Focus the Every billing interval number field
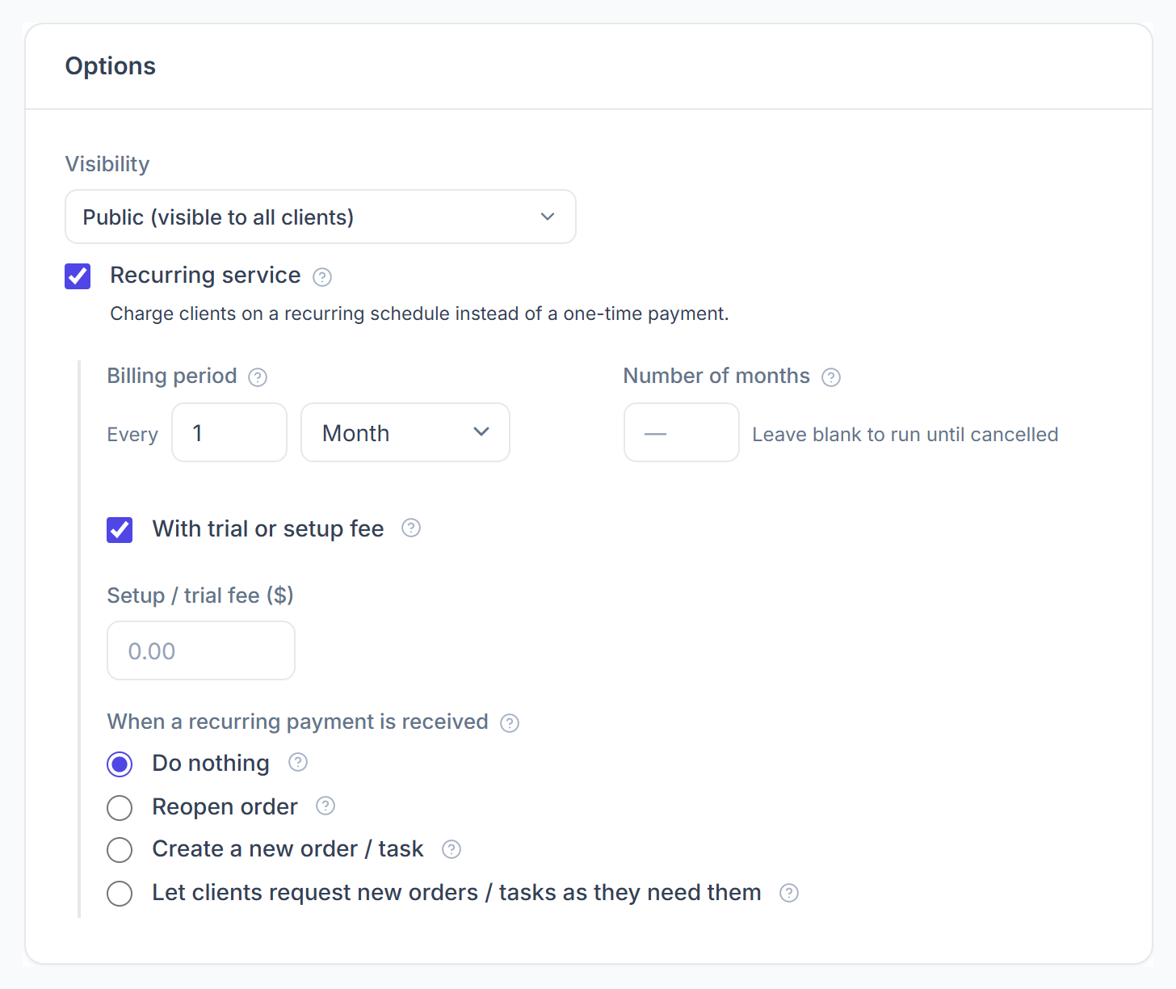The width and height of the screenshot is (1176, 989). pyautogui.click(x=229, y=432)
